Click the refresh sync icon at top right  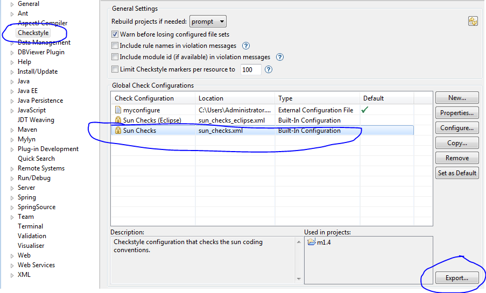pos(473,22)
